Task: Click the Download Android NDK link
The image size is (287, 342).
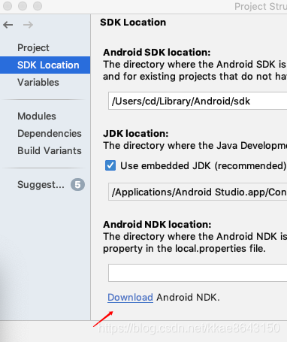Action: (x=130, y=298)
